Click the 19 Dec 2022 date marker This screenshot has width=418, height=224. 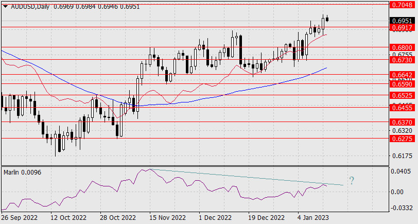(265, 217)
